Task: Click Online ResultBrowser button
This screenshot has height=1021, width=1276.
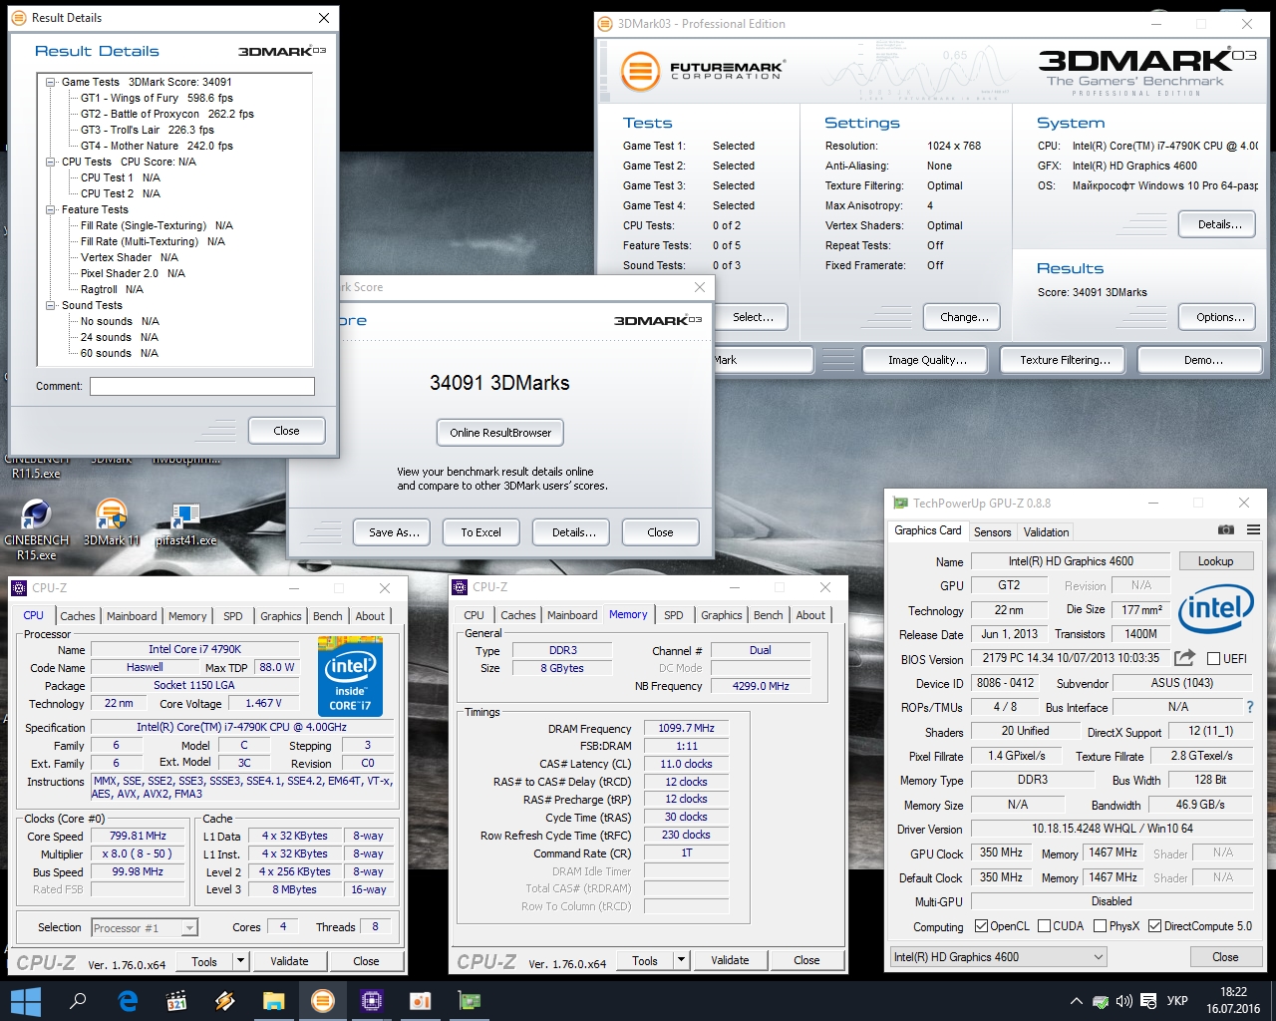Action: click(500, 433)
